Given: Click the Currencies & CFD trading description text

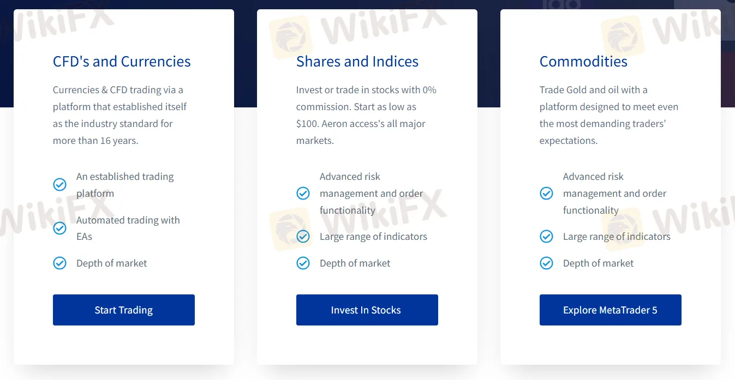Looking at the screenshot, I should [120, 115].
